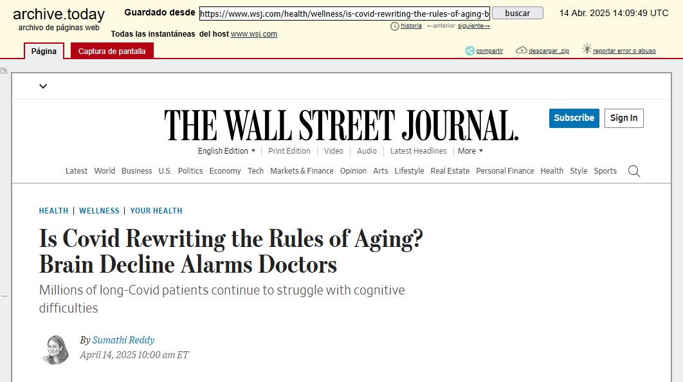Open author link Sumathi Reddy
The image size is (683, 382).
point(123,340)
